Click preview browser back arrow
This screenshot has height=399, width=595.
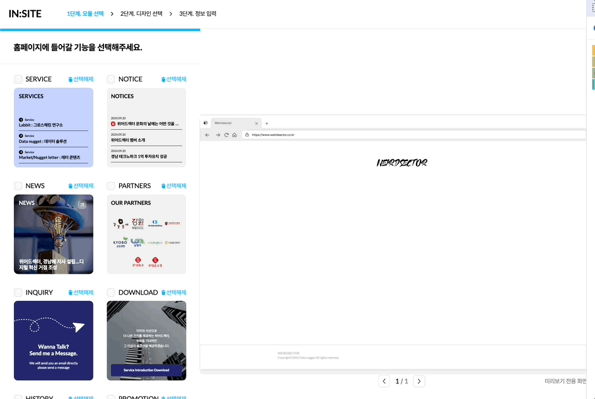click(207, 135)
